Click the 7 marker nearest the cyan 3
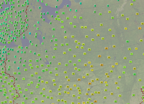Image resolution: width=144 pixels, height=104 pixels. (x=76, y=11)
